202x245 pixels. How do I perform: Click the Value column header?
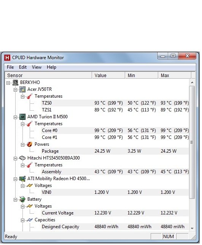pos(108,75)
